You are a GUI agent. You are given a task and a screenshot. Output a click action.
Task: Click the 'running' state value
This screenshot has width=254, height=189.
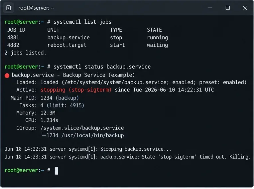click(x=158, y=38)
